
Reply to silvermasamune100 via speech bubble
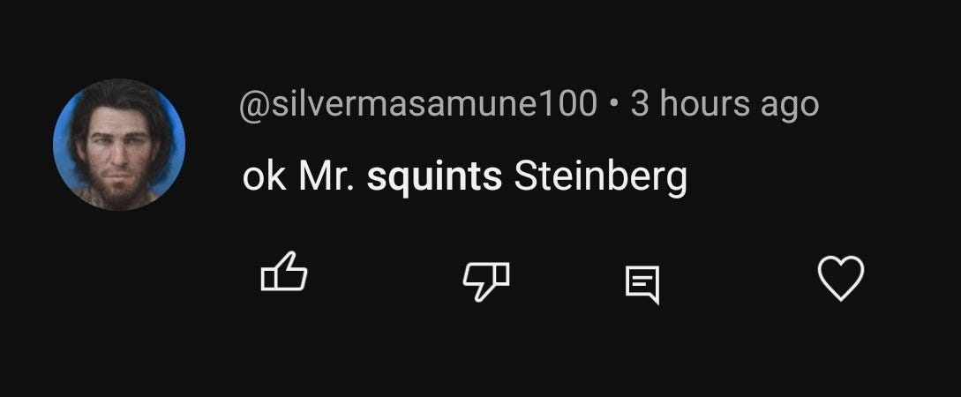pos(642,284)
